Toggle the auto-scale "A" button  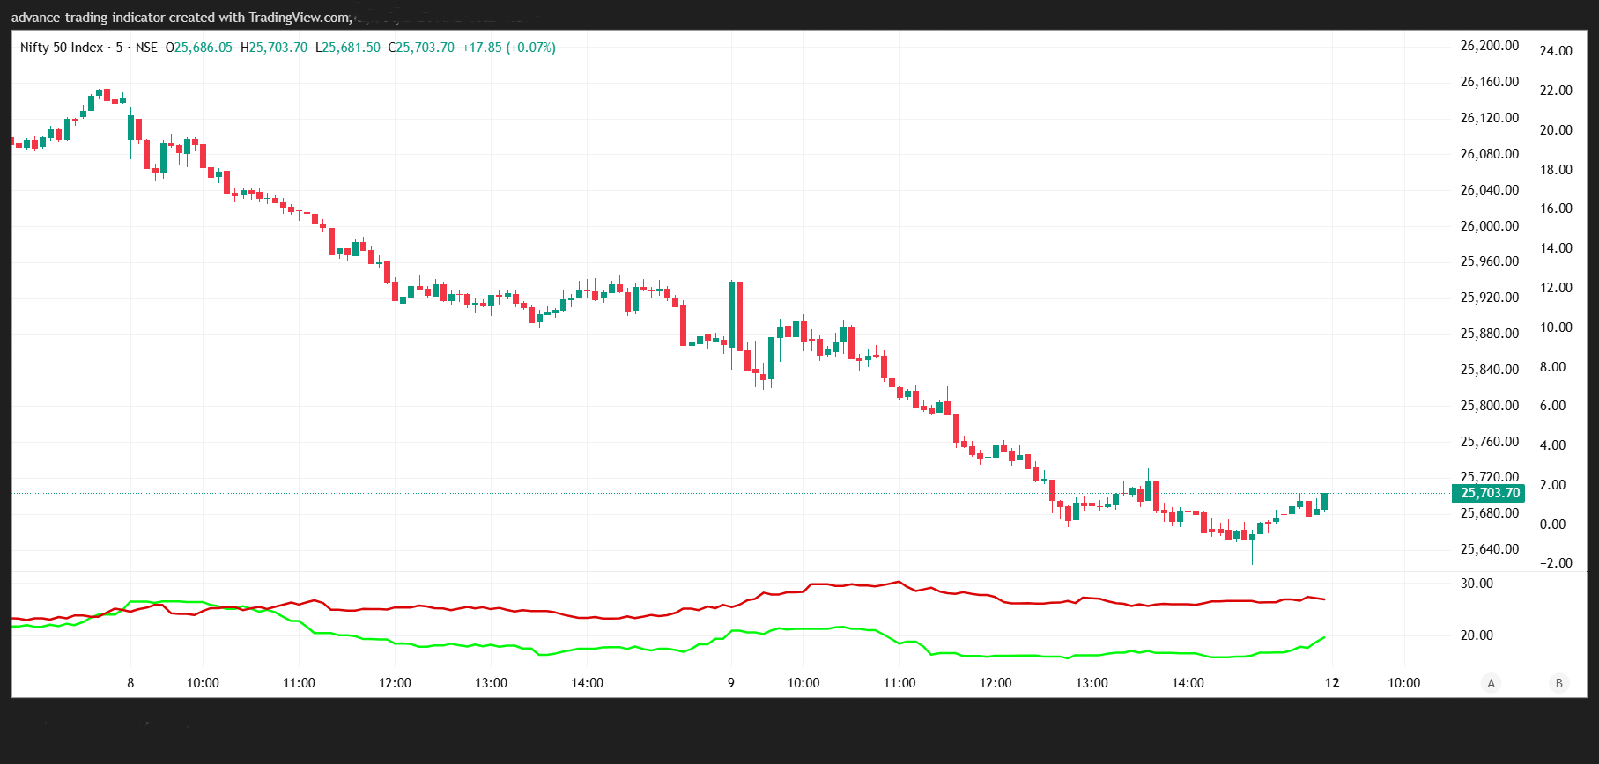point(1491,683)
